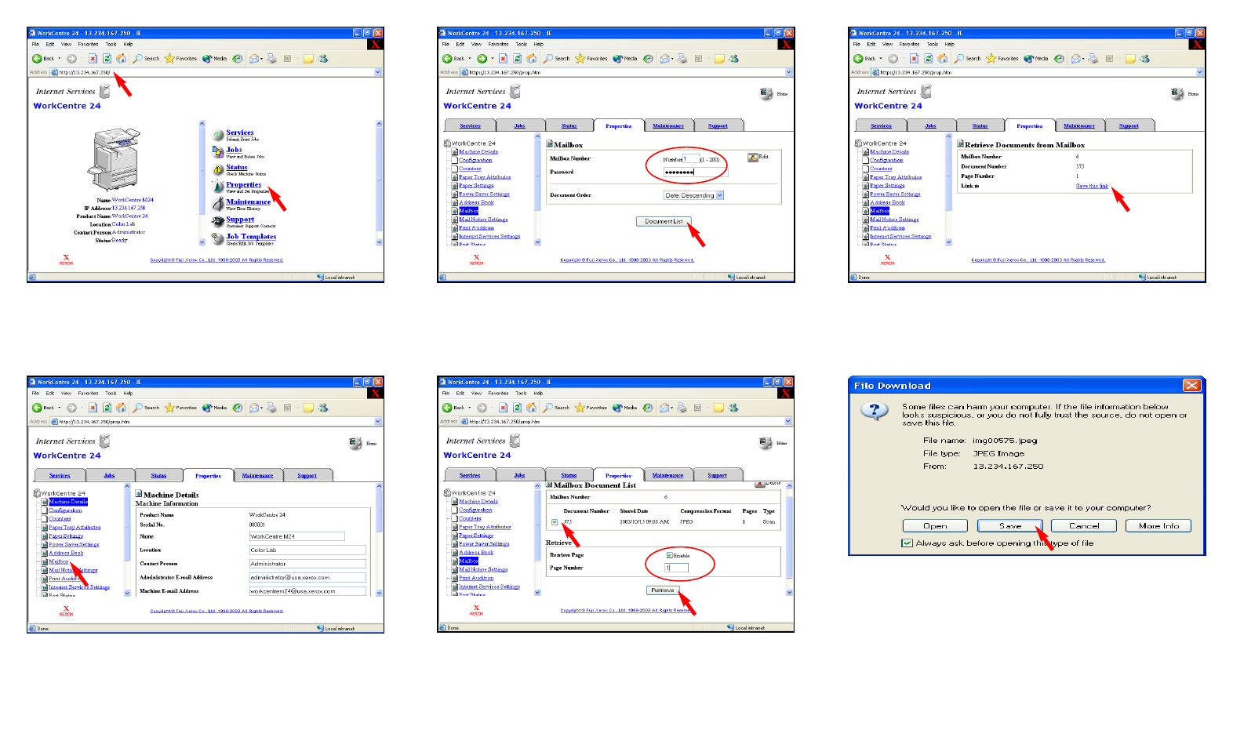Click the Support telephone icon on the home page
Screen dimensions: 1233x748
pyautogui.click(x=218, y=221)
